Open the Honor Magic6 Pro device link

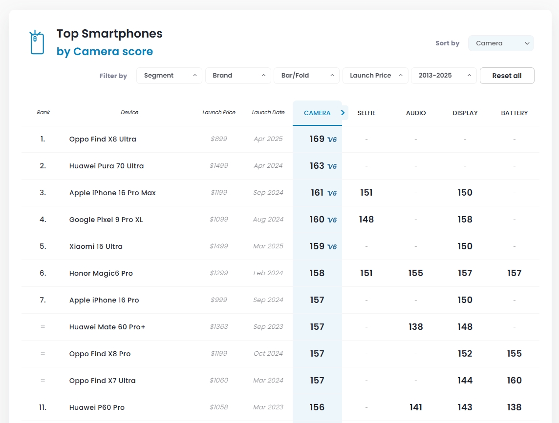point(101,273)
